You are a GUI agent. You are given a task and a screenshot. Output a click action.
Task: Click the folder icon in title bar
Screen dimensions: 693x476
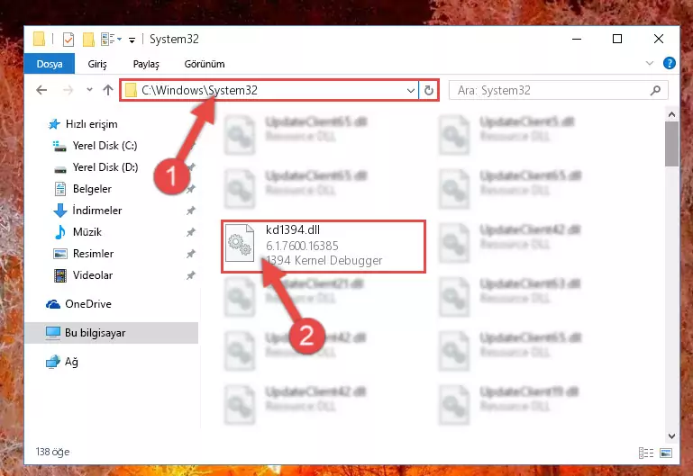39,39
